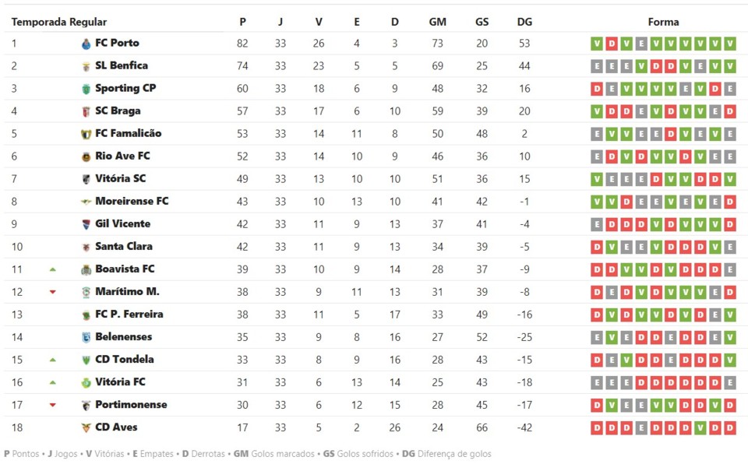Click the Belenenses crest icon

tap(86, 337)
